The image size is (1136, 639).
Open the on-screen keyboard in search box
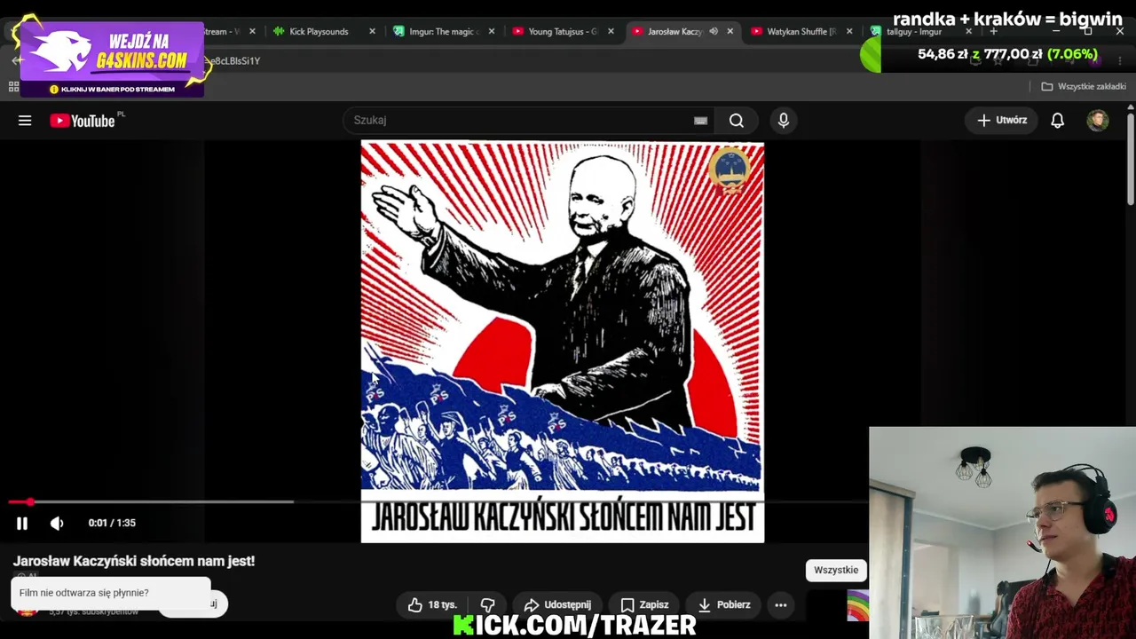coord(700,121)
